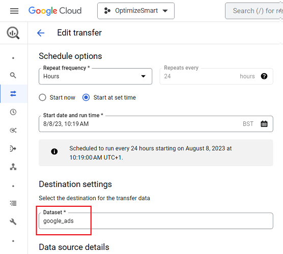Screen dimensions: 283x254
Task: Click the Start date and run time field
Action: click(x=156, y=124)
